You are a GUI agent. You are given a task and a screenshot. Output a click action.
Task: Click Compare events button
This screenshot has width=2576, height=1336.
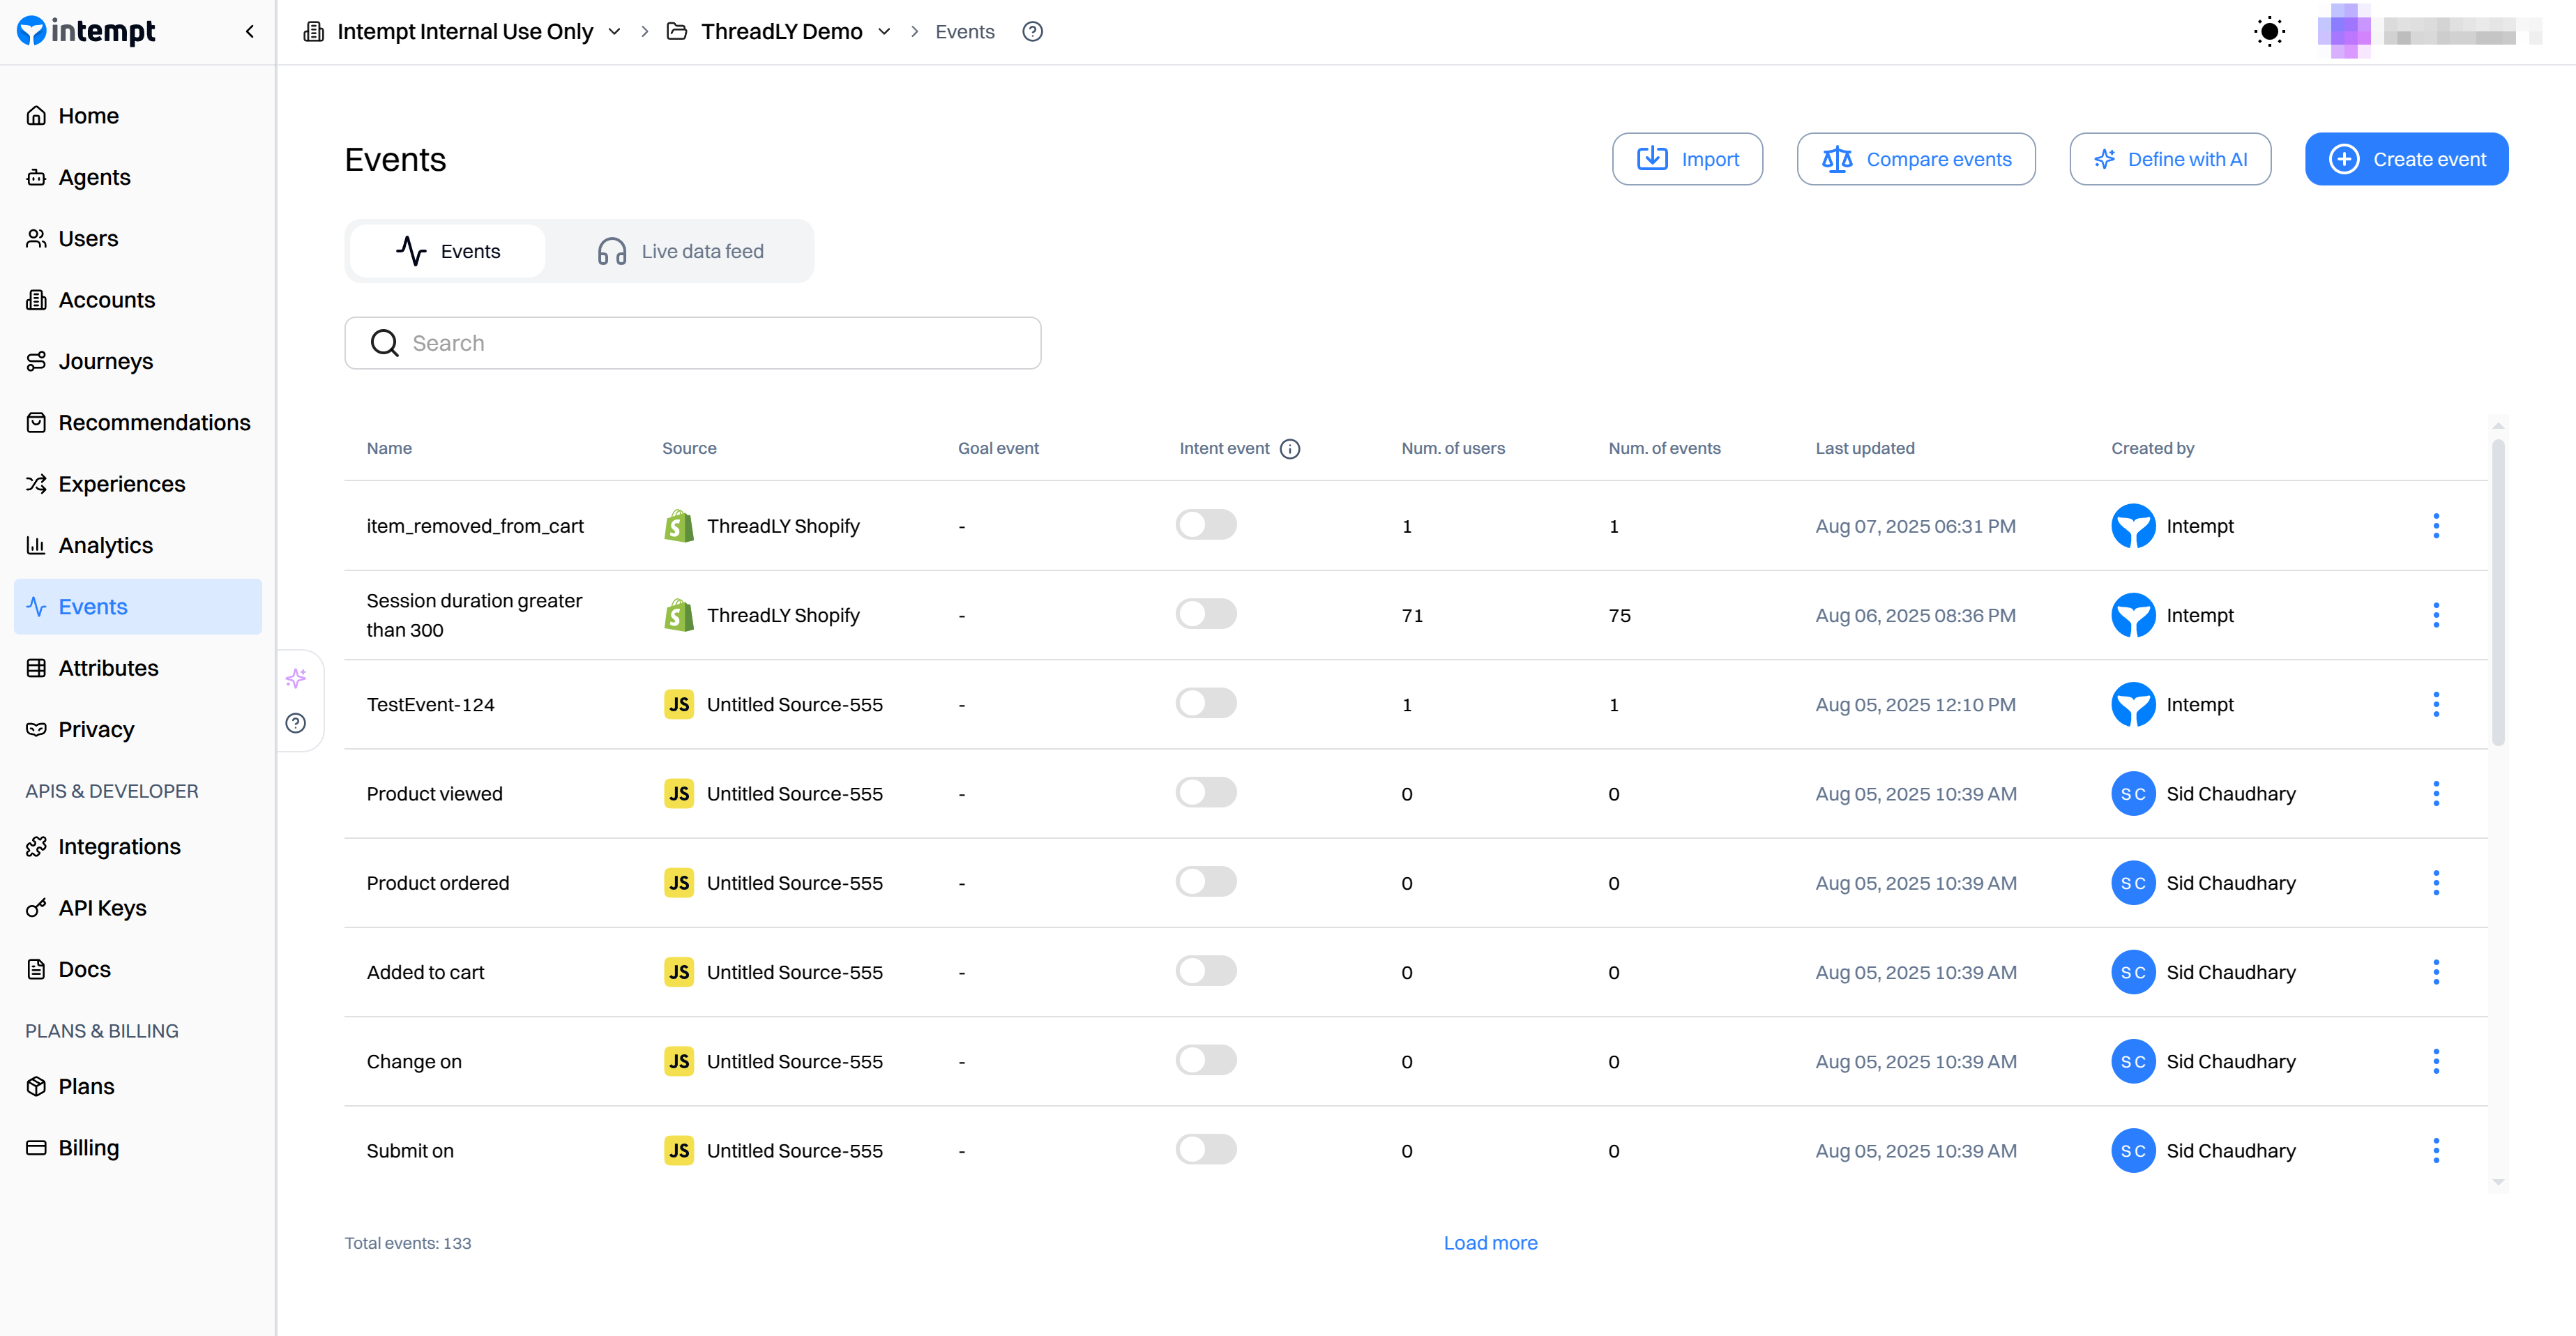(x=1916, y=159)
